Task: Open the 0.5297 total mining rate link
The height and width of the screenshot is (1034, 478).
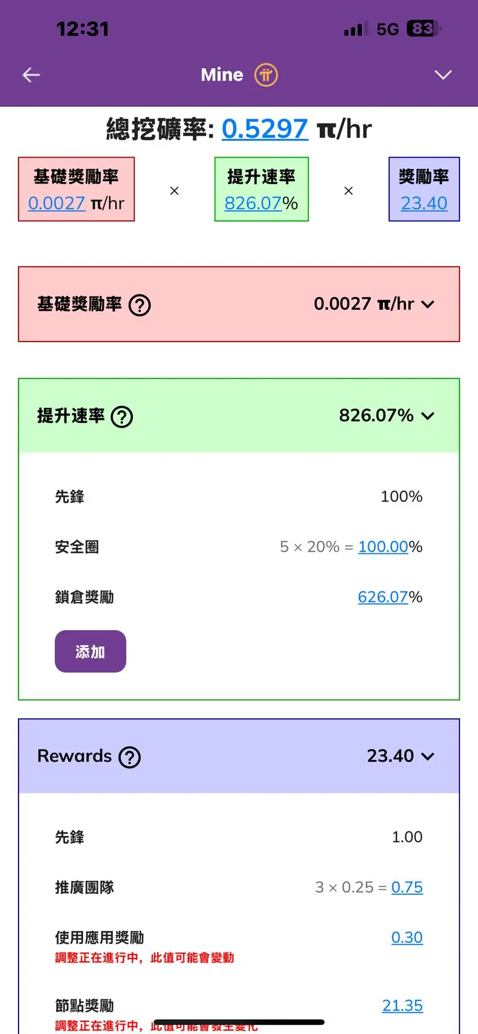Action: [x=264, y=129]
